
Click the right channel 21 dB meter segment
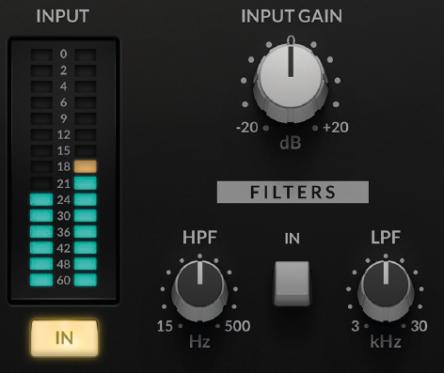click(86, 183)
